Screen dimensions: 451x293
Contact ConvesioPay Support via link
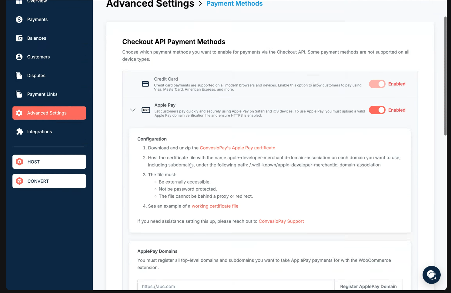click(x=281, y=221)
